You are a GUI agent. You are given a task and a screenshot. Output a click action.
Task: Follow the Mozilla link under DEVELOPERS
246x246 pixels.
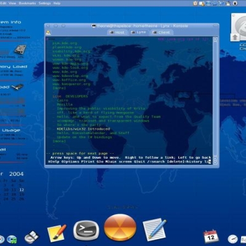pos(65,105)
